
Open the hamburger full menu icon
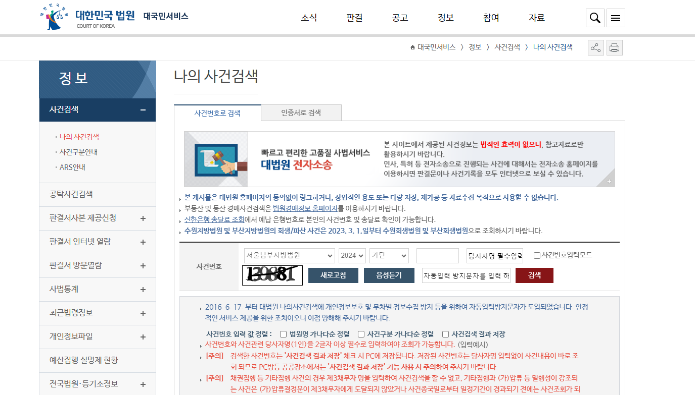pos(616,18)
